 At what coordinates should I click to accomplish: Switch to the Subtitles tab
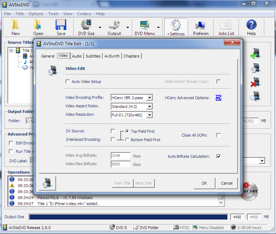coord(93,56)
